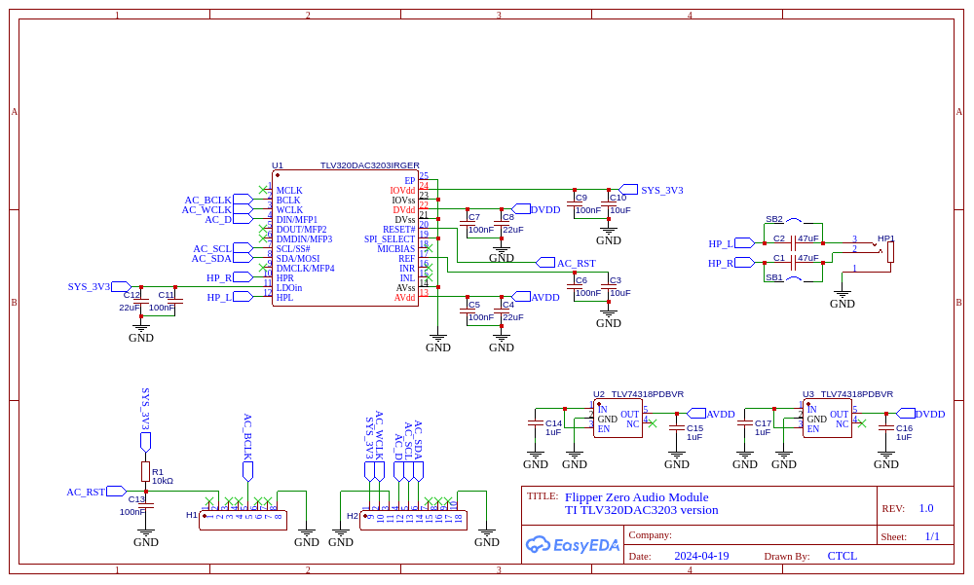The height and width of the screenshot is (585, 974).
Task: Select the U3 TLV74318PDBVR regulator body
Action: click(x=827, y=419)
